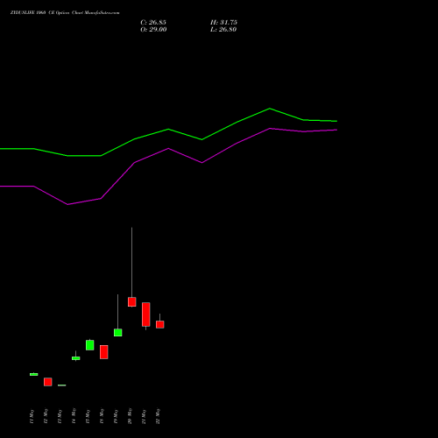Click the 12 May date label
The width and height of the screenshot is (438, 438).
pos(46,416)
